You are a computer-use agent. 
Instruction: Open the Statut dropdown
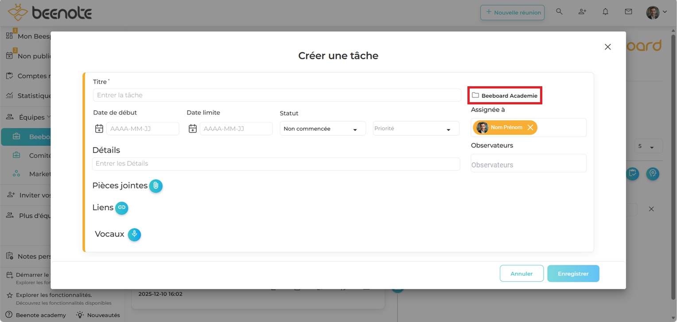coord(323,129)
